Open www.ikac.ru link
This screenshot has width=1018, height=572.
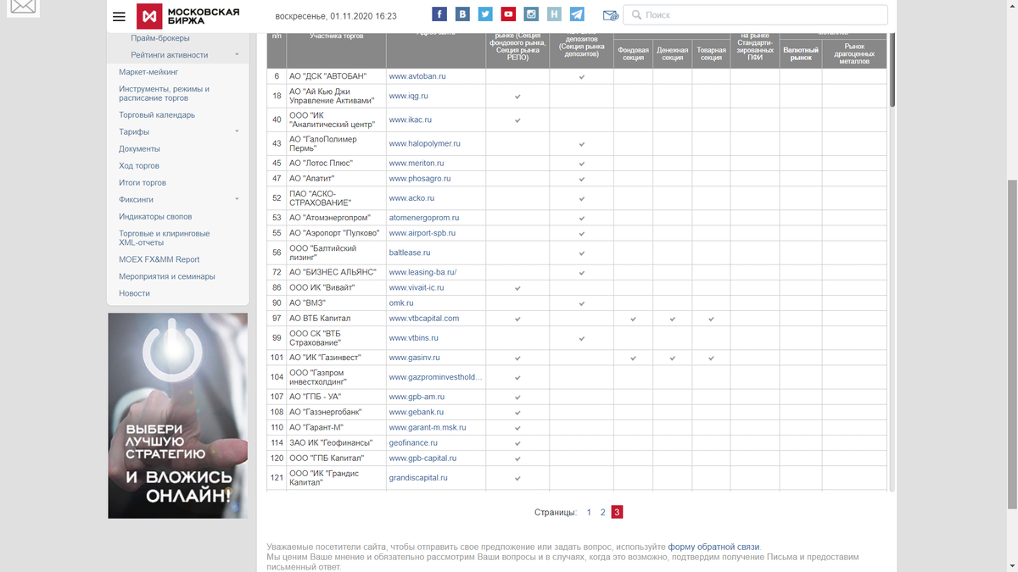pos(411,119)
